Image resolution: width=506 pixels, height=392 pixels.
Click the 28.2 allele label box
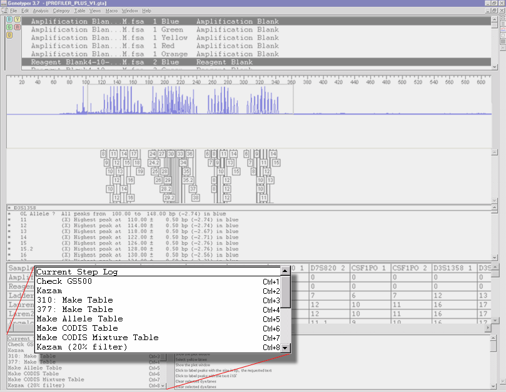(x=166, y=189)
